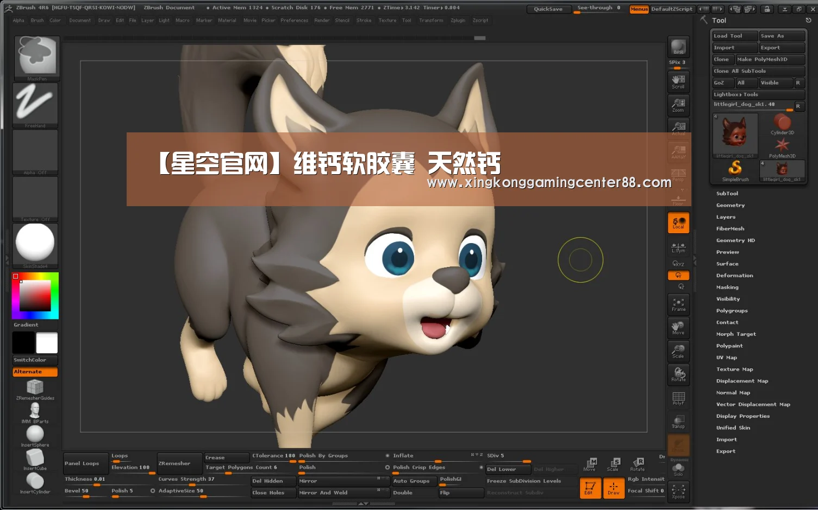
Task: Toggle the Alternate color button
Action: click(35, 372)
